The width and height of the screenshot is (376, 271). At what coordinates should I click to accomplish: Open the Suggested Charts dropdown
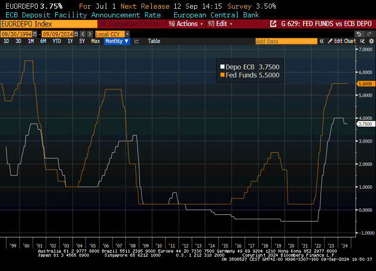[x=132, y=24]
